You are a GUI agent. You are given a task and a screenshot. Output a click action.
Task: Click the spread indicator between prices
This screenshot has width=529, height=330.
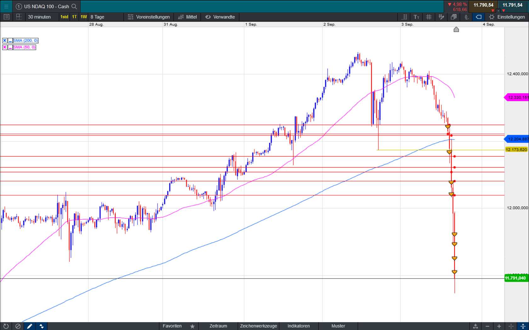coord(498,10)
